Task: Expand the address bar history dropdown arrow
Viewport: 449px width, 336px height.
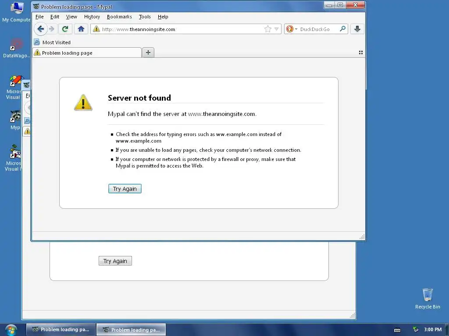Action: coord(276,29)
